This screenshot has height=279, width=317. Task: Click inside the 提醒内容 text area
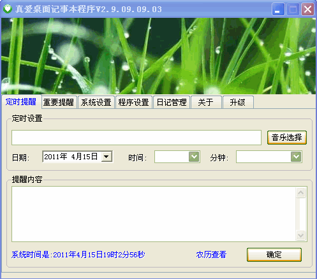pos(154,214)
